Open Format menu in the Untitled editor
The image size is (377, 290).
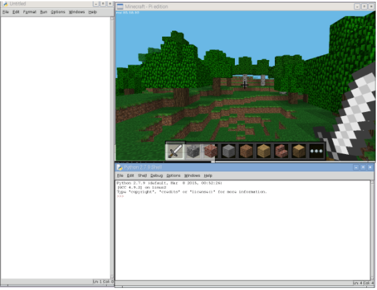click(x=29, y=12)
